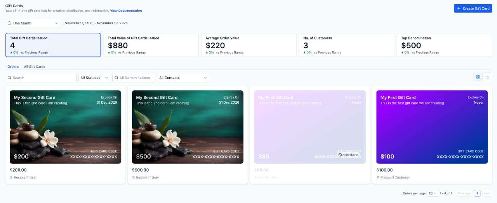
Task: Open the View Documentation link
Action: pos(126,11)
